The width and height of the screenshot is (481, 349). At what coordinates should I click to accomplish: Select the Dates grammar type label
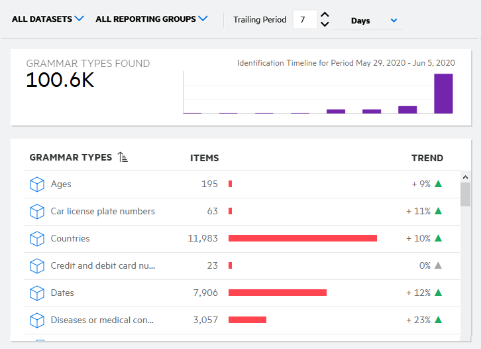click(62, 293)
